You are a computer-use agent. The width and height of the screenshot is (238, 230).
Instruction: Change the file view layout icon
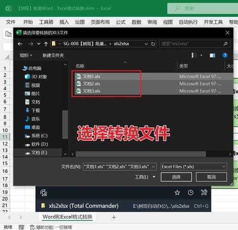(194, 55)
